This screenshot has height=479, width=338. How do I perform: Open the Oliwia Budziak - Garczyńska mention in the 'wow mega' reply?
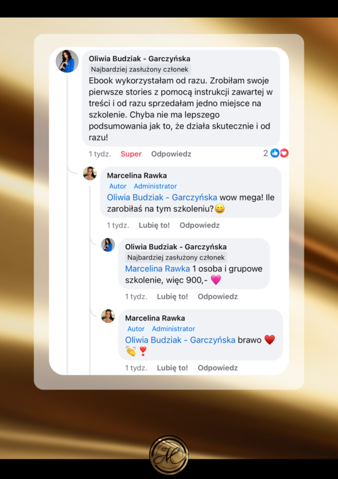[x=162, y=197]
